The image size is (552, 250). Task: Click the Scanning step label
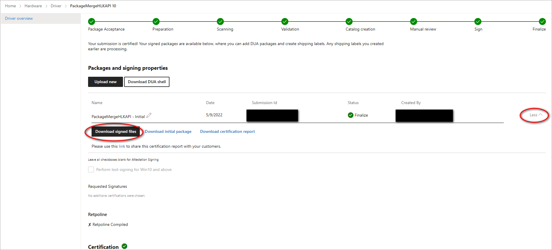coord(225,29)
